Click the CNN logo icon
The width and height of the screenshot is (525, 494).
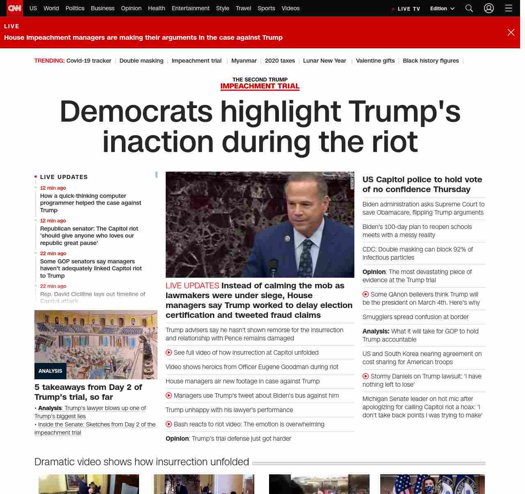[15, 8]
